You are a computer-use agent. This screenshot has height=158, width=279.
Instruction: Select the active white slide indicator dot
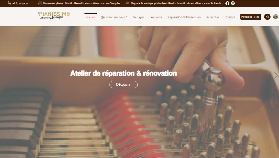click(x=125, y=149)
